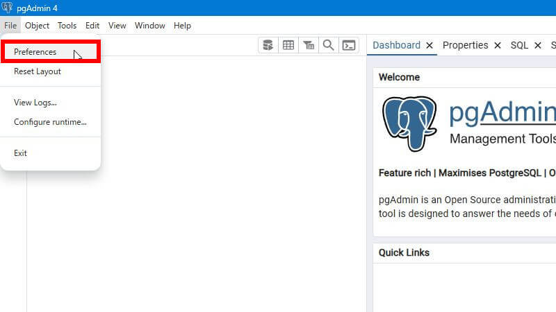Image resolution: width=556 pixels, height=312 pixels.
Task: Switch to the SQL tab
Action: click(x=519, y=45)
